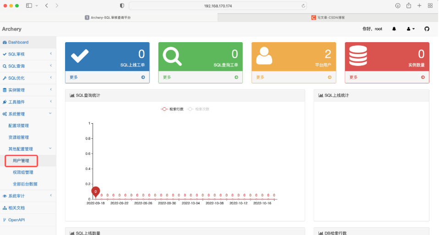Screen dimensions: 439x235
Task: Expand the SQL审核 menu
Action: (x=28, y=54)
